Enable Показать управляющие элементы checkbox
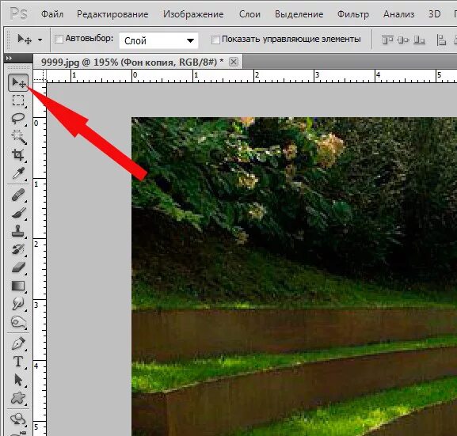This screenshot has height=436, width=457. click(215, 40)
